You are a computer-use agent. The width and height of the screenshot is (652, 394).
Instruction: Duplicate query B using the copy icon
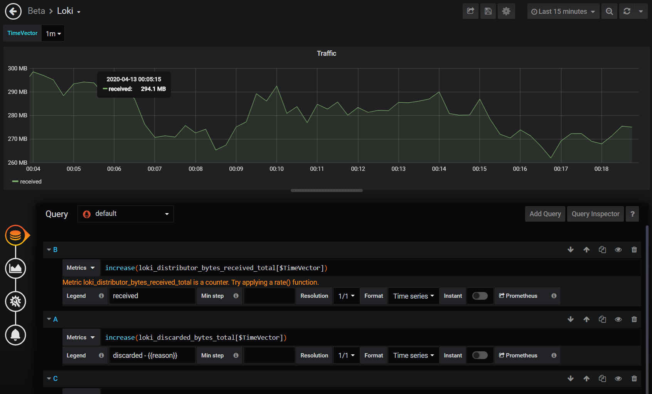(602, 249)
